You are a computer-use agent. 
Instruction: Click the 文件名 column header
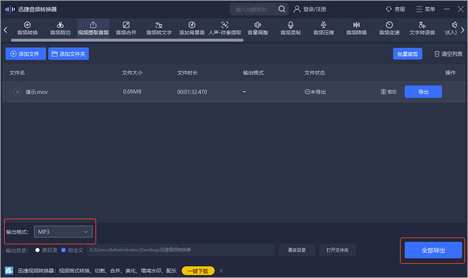(17, 73)
